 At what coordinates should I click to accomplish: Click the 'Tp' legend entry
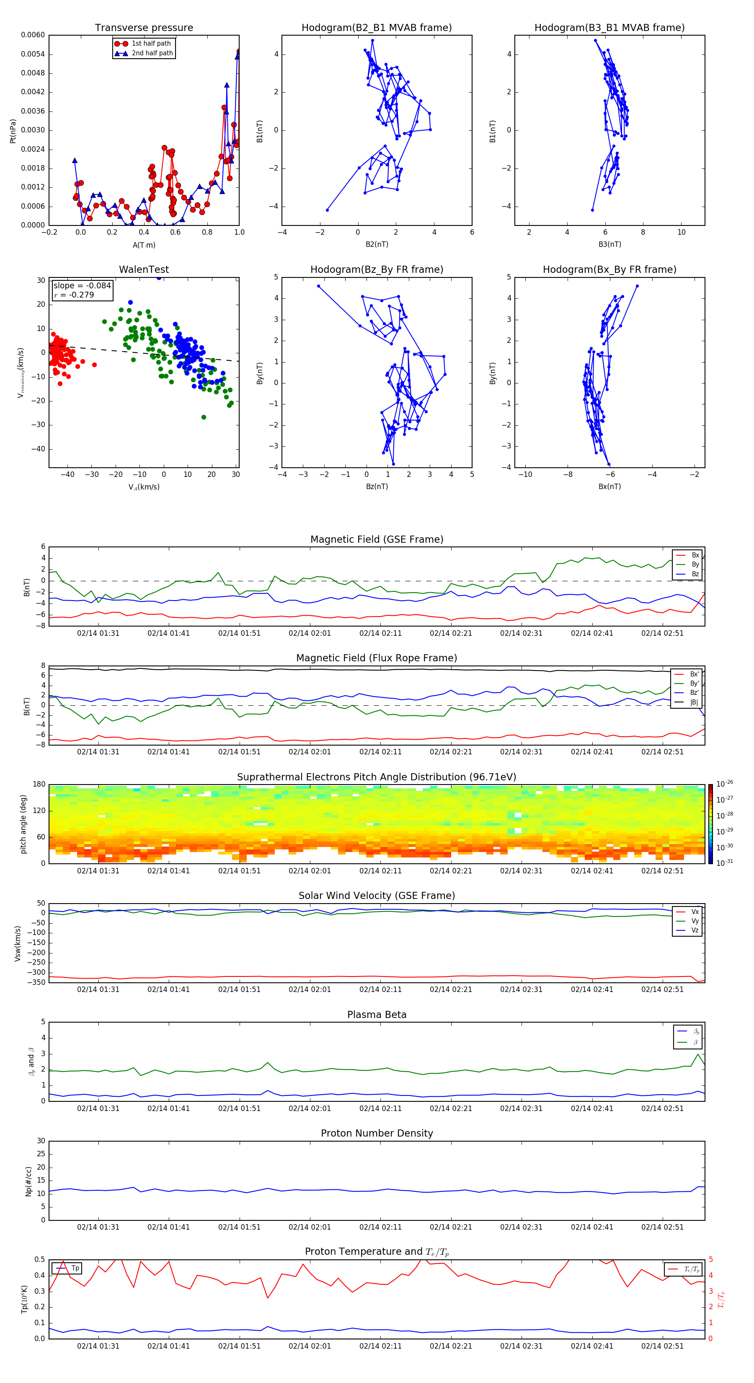click(x=67, y=1268)
